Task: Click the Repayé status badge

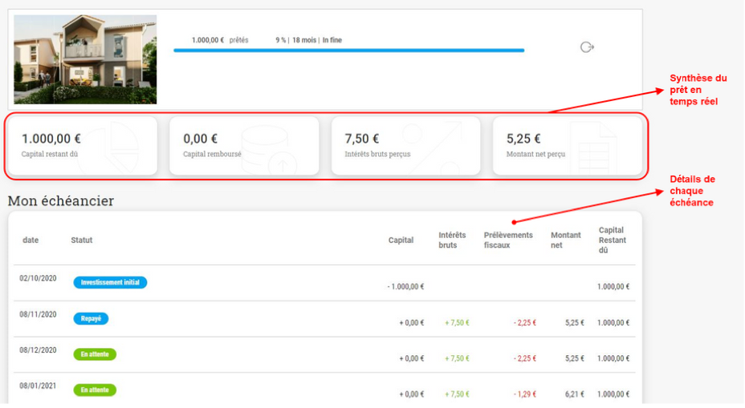Action: coord(91,318)
